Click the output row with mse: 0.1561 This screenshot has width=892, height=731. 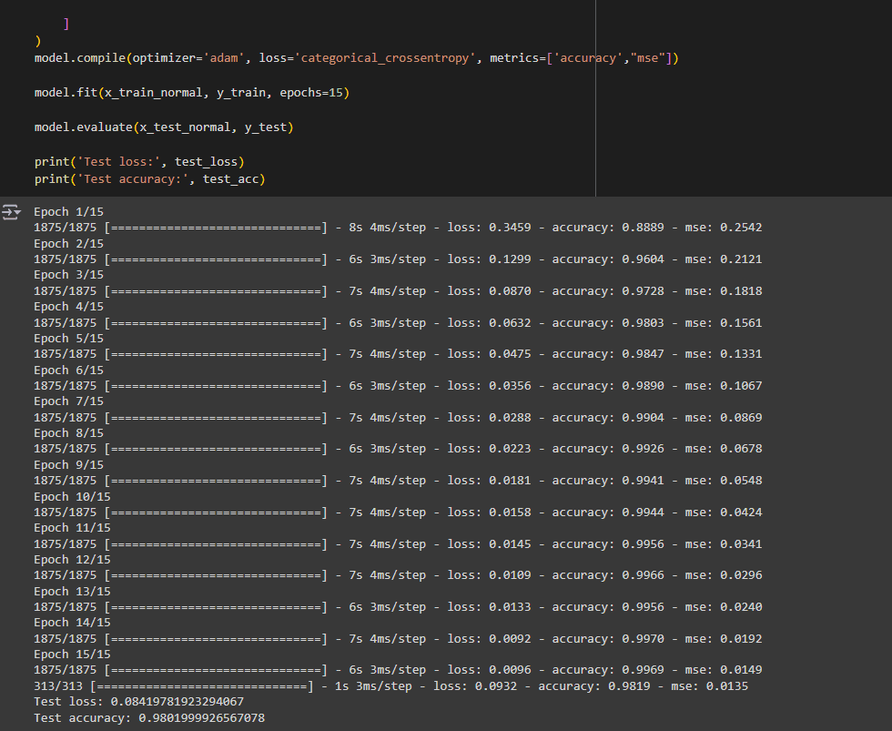tap(398, 323)
